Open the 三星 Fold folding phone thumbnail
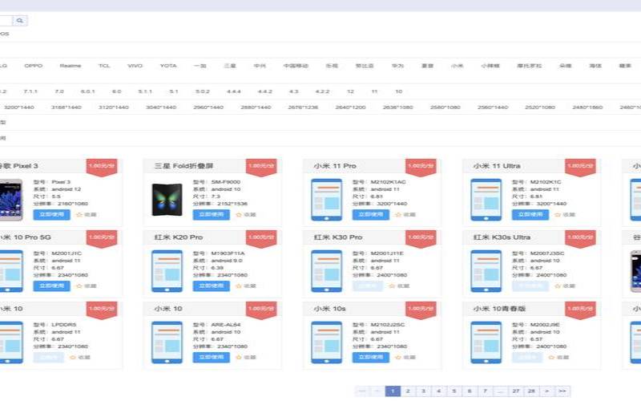Screen dimensions: 641x401 click(167, 200)
